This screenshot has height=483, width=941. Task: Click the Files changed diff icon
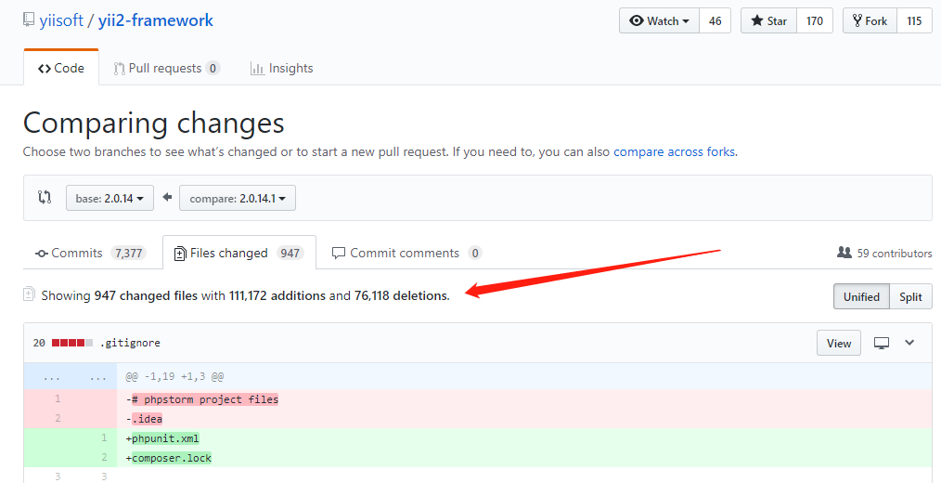click(180, 254)
